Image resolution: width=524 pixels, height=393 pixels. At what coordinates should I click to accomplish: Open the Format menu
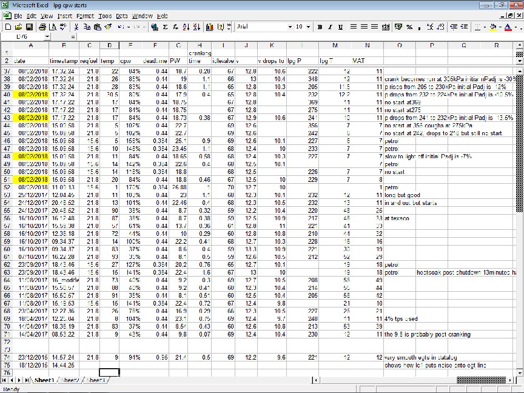[86, 16]
